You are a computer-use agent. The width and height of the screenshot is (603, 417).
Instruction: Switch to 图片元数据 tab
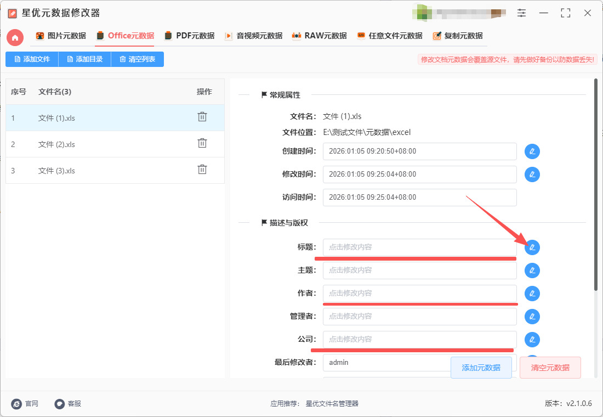point(61,36)
